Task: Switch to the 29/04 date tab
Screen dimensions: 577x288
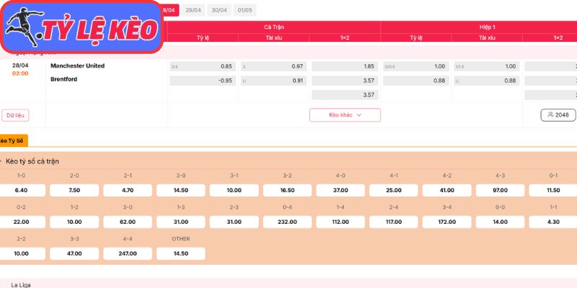Action: (193, 10)
